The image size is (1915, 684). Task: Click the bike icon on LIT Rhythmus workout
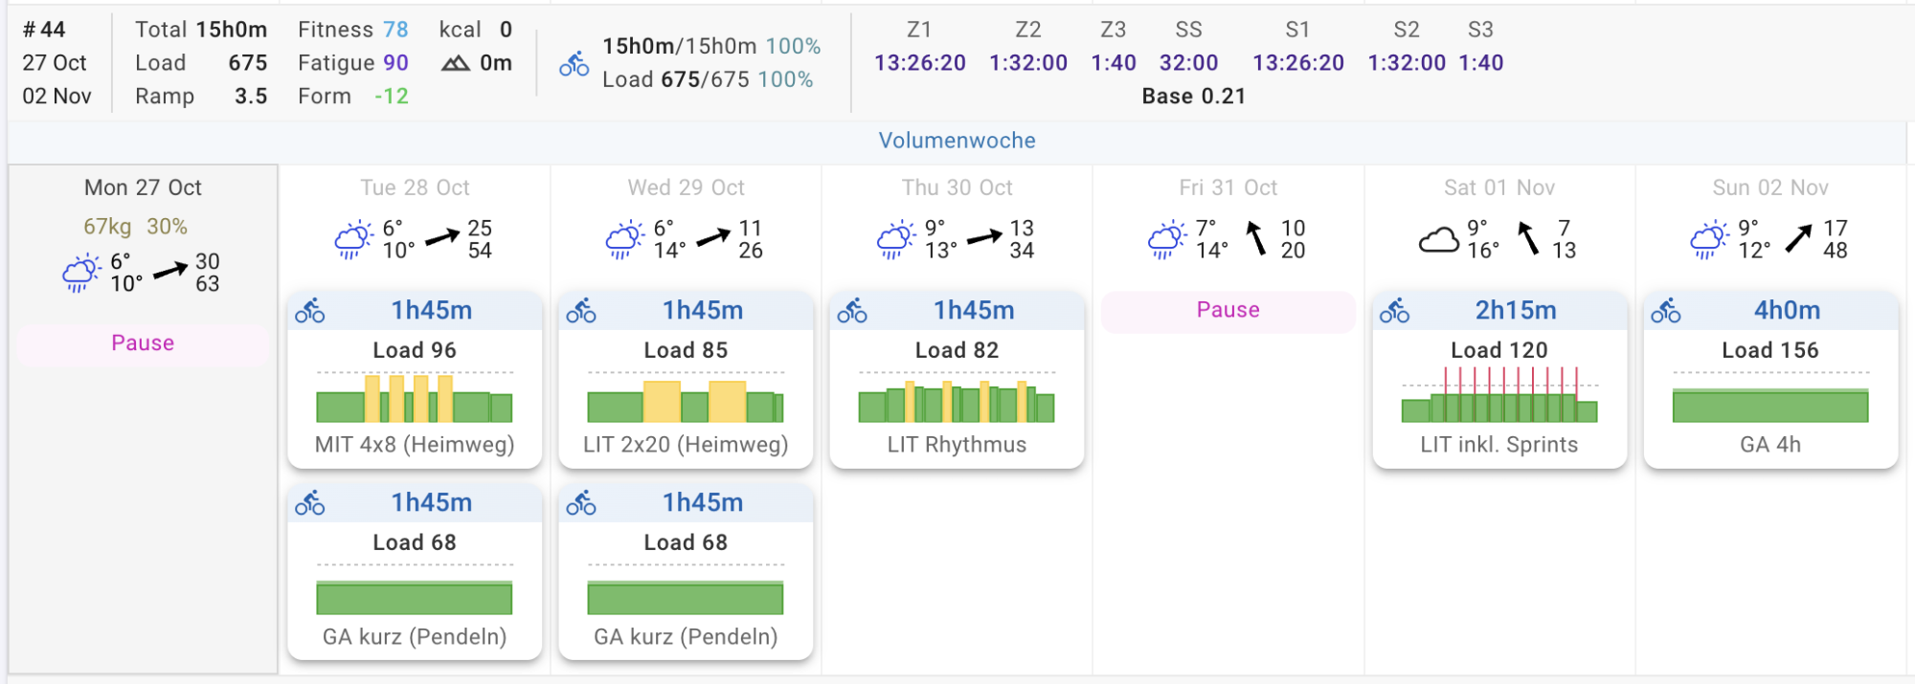pos(851,311)
